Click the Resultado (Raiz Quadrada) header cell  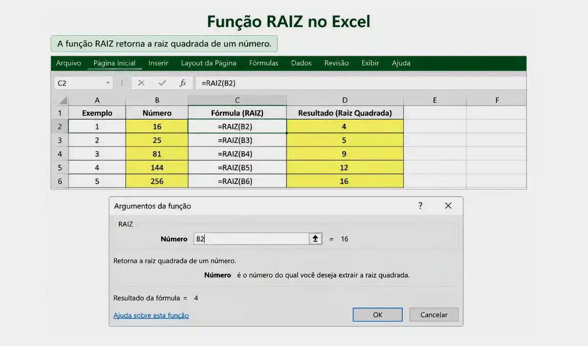[x=345, y=113]
